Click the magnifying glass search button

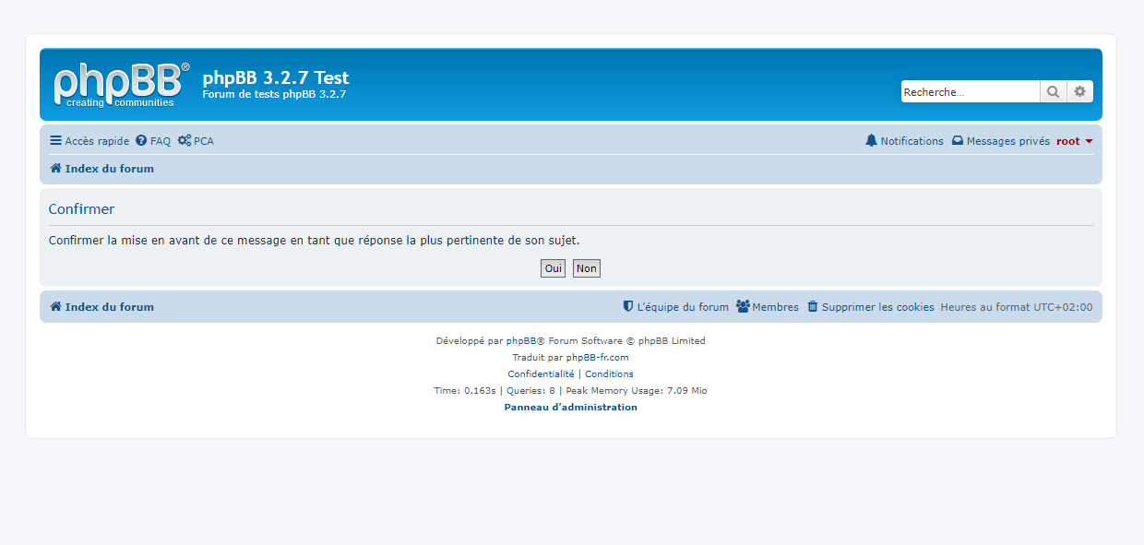[x=1053, y=92]
